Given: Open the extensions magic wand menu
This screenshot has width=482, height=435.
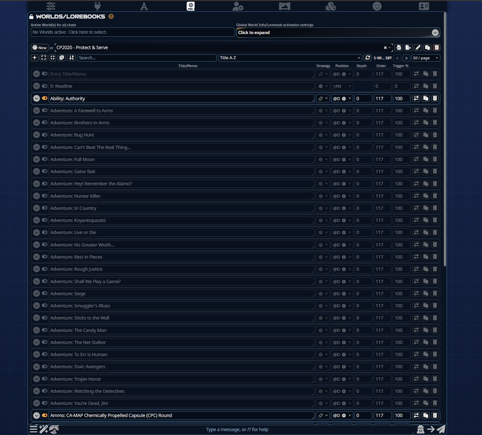Looking at the screenshot, I should click(x=44, y=429).
